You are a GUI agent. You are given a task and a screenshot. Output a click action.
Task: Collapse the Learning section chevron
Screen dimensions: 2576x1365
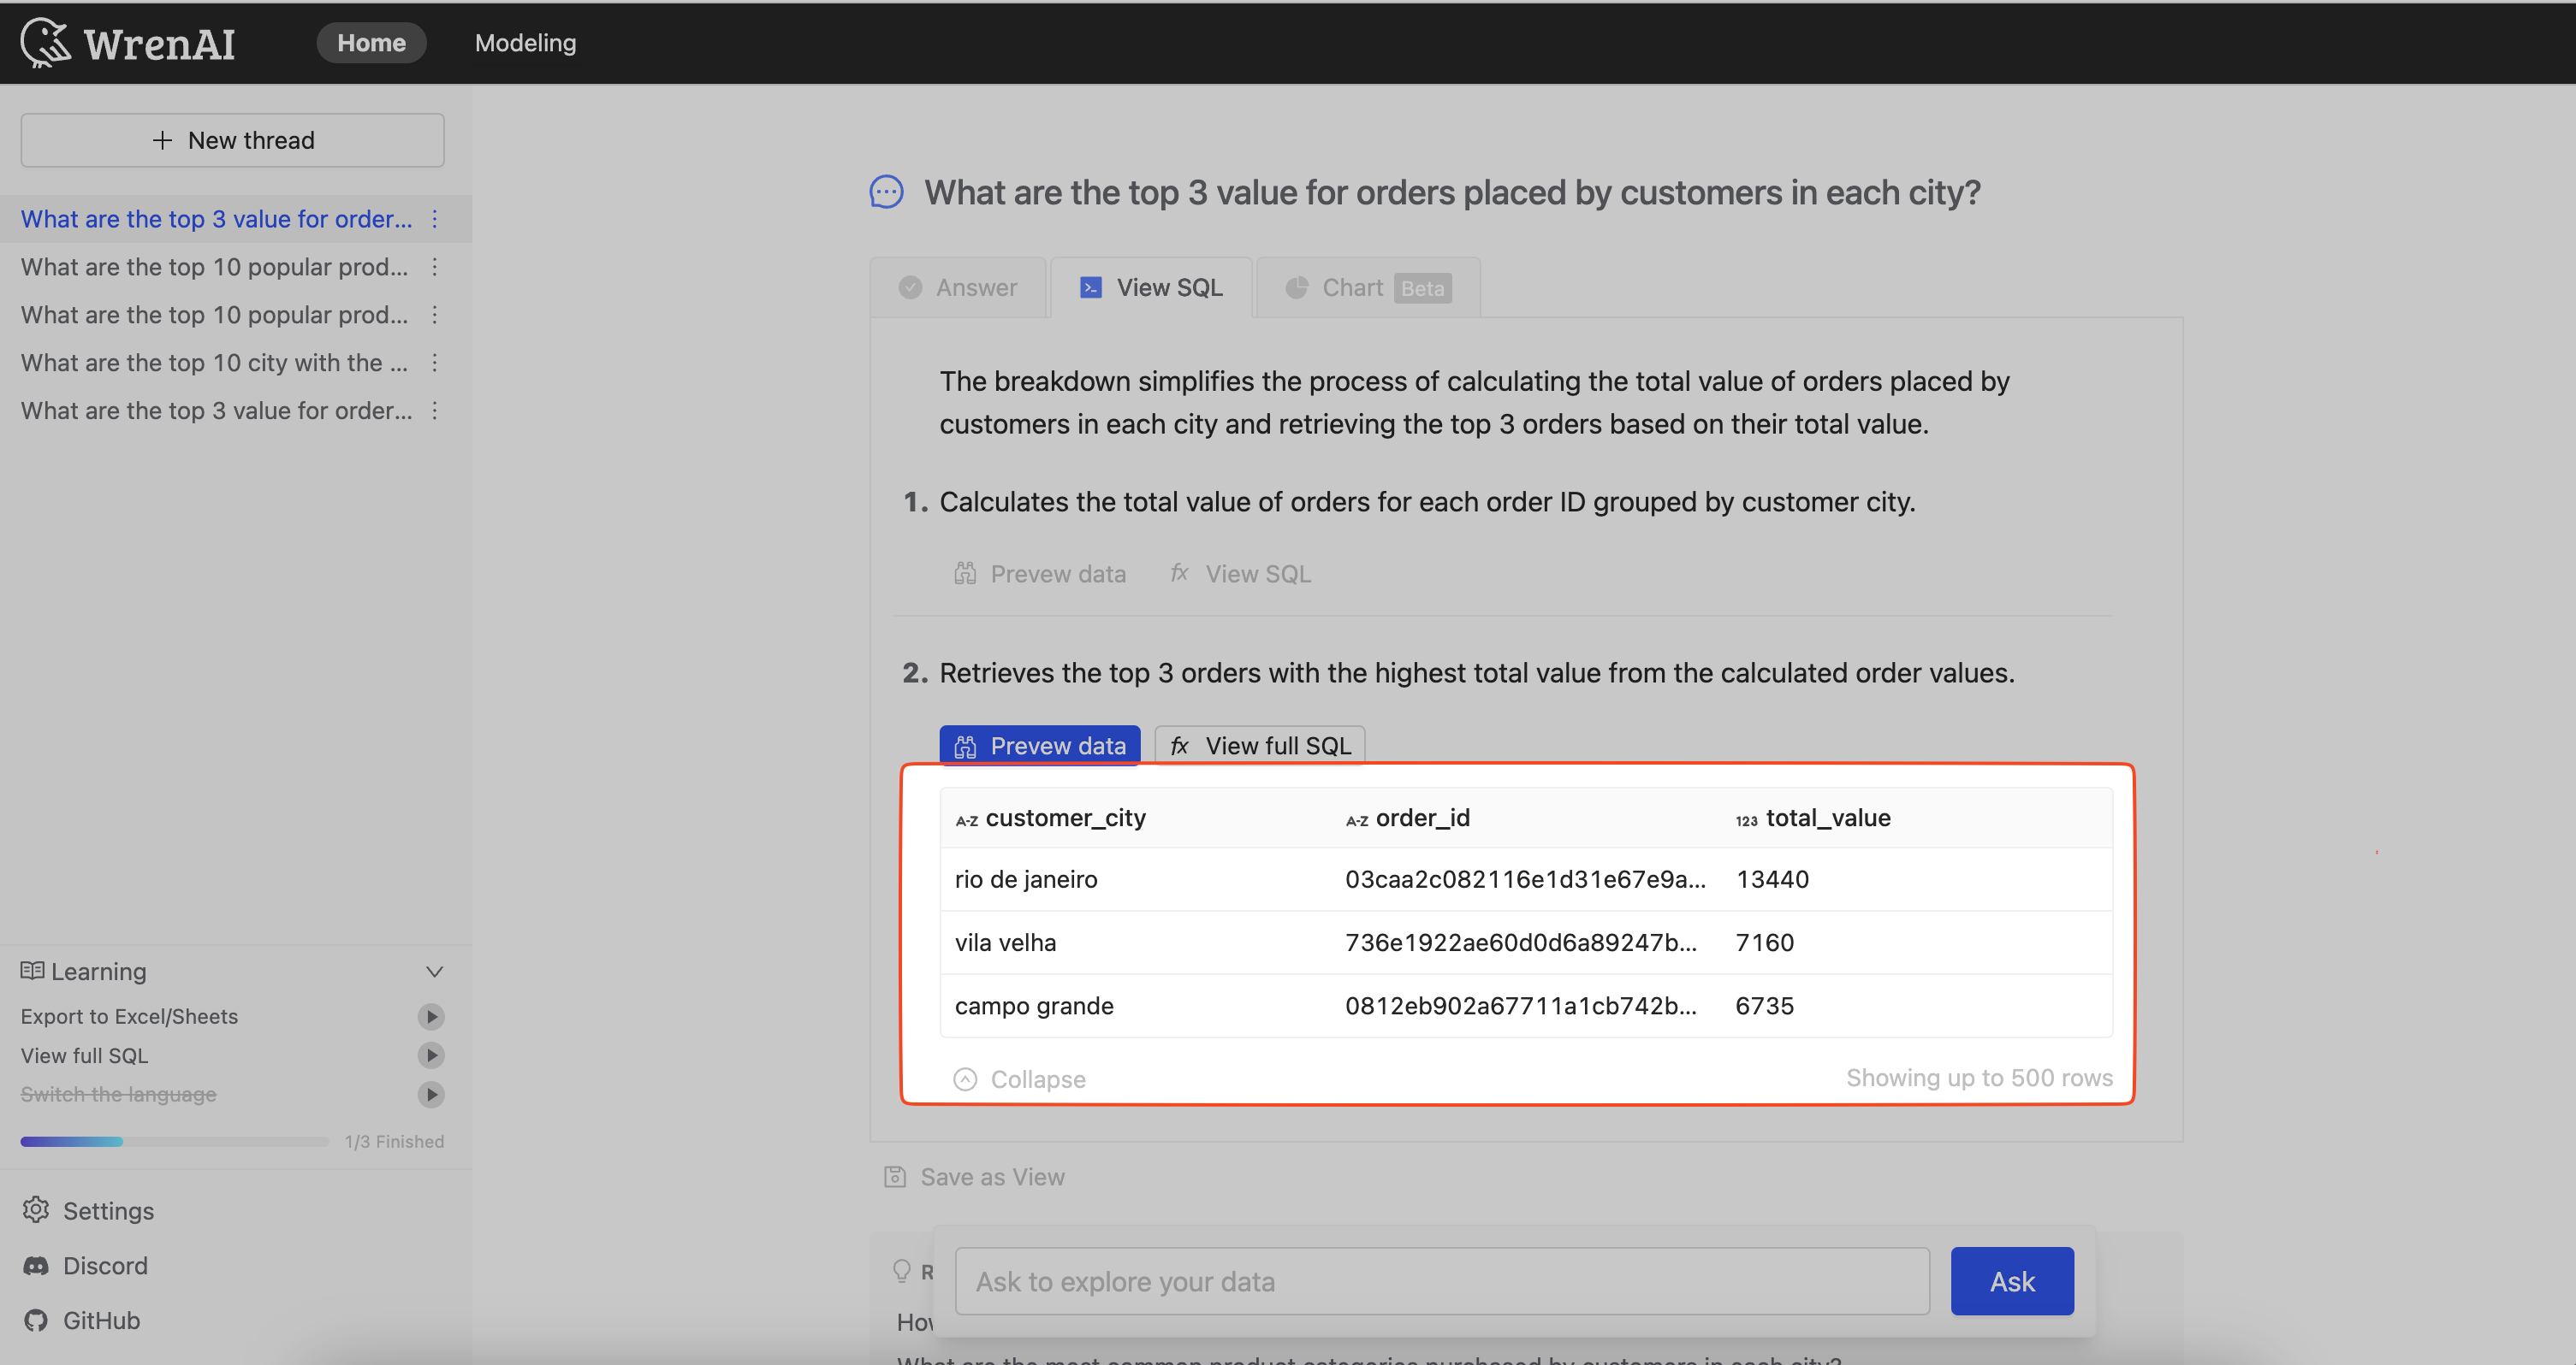tap(434, 972)
